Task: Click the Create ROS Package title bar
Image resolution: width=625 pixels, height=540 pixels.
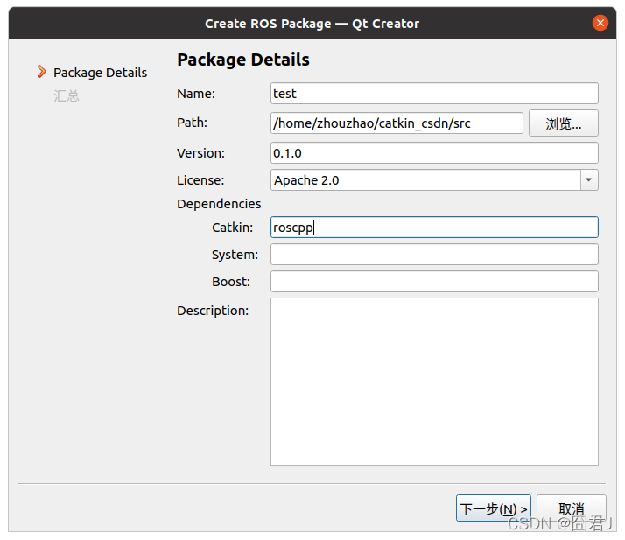Action: pyautogui.click(x=312, y=24)
